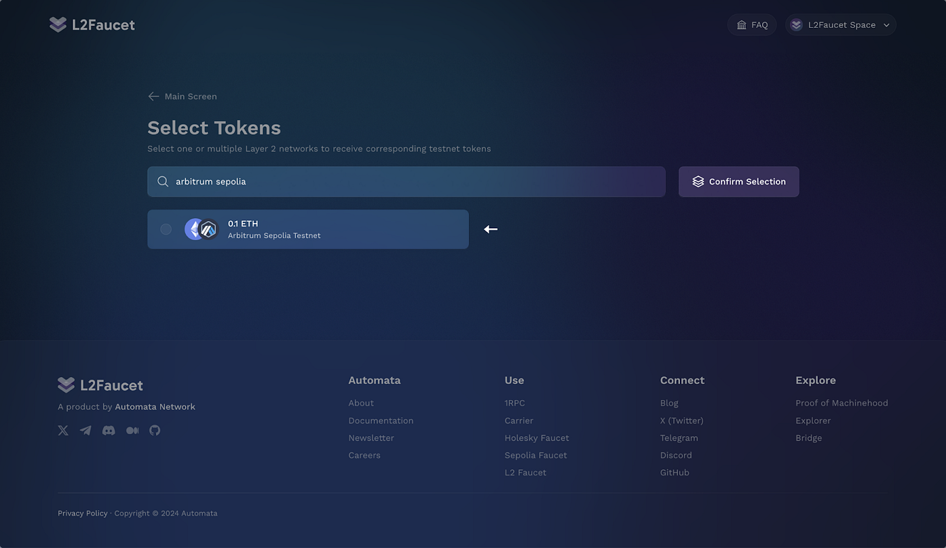Open the Discord text link under Connect
The height and width of the screenshot is (548, 946).
pos(676,455)
